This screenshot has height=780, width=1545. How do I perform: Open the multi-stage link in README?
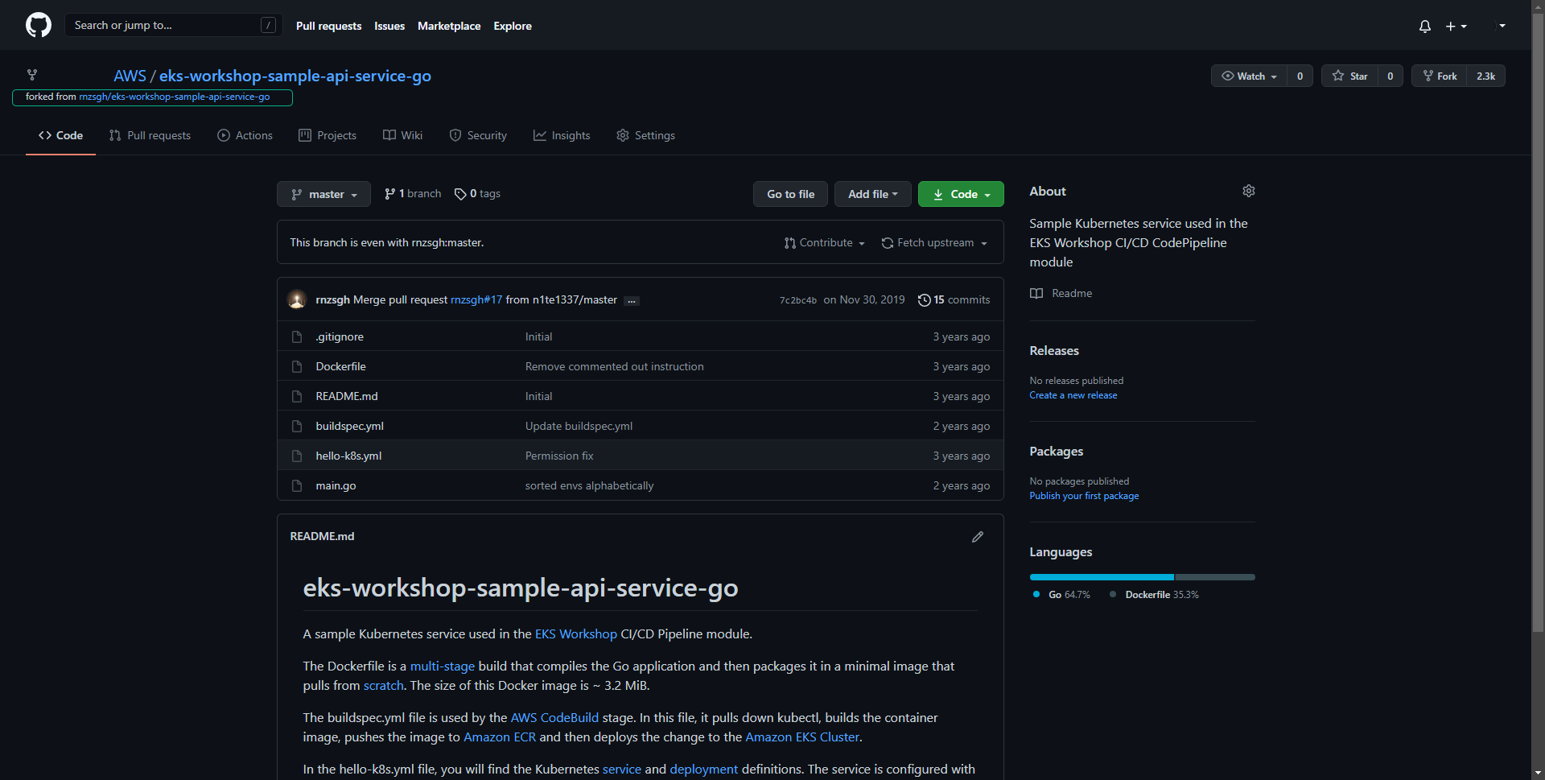443,667
